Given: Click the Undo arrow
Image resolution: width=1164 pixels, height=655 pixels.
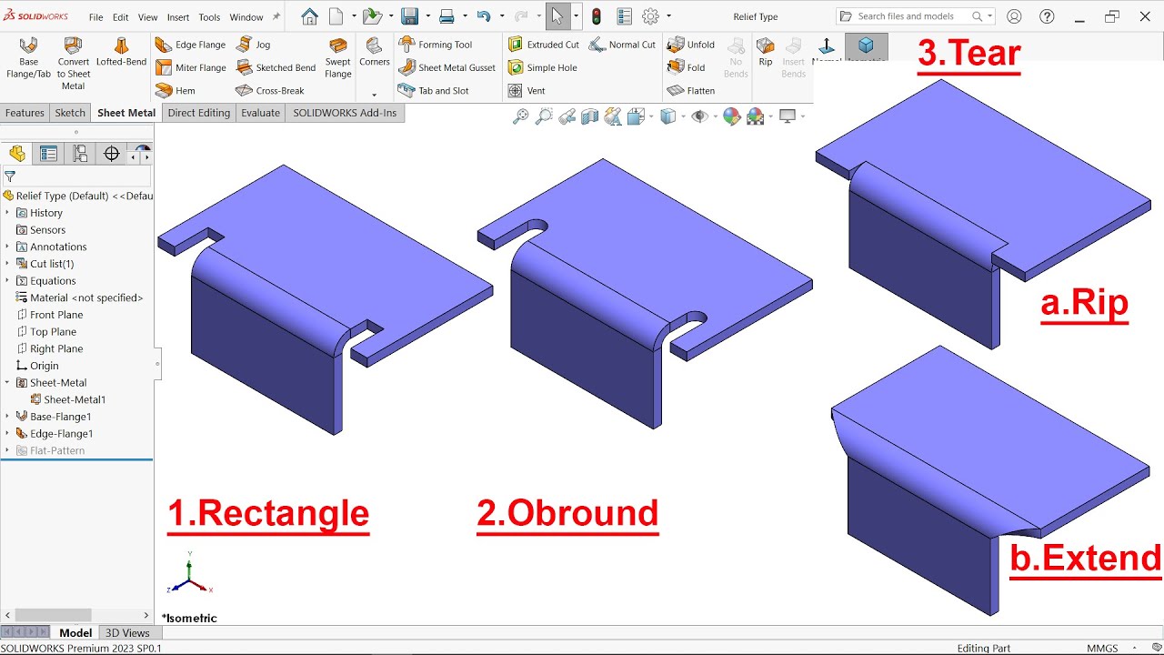Looking at the screenshot, I should [x=484, y=16].
